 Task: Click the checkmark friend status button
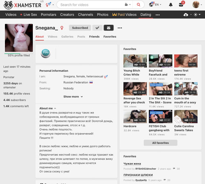(x=97, y=28)
